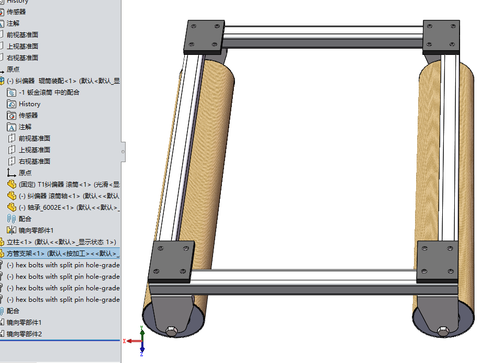The image size is (492, 363).
Task: Click part icon of 轴承_6002E<1>
Action: pyautogui.click(x=12, y=207)
